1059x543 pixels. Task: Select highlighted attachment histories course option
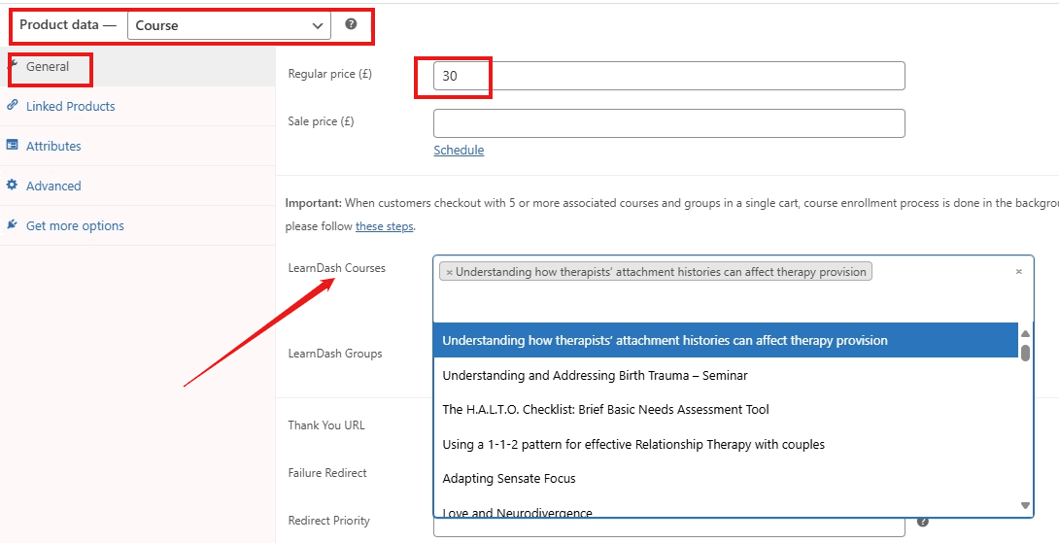point(726,340)
